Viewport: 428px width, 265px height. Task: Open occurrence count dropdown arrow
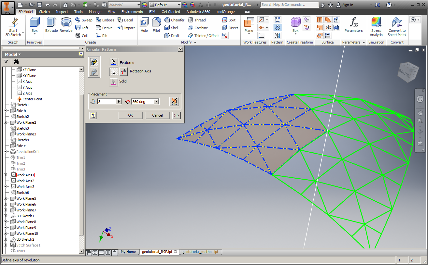119,102
